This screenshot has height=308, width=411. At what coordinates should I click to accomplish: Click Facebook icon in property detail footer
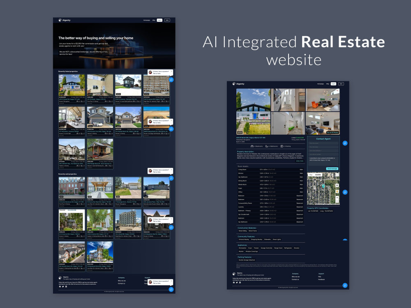[234, 283]
